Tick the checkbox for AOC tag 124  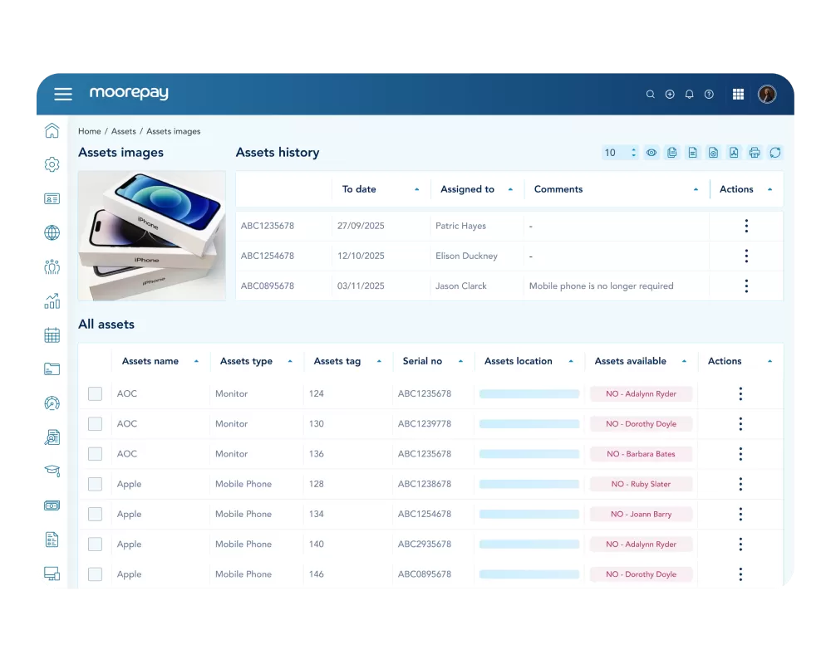95,393
